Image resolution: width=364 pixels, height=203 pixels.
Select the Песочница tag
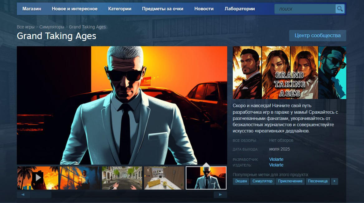point(318,181)
